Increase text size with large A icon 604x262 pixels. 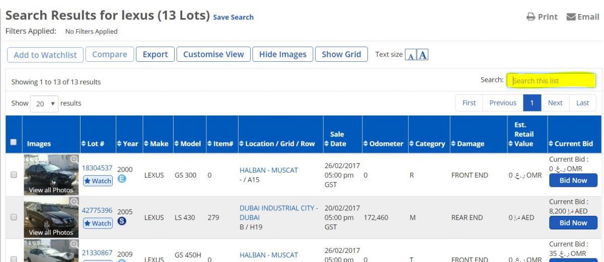(422, 55)
